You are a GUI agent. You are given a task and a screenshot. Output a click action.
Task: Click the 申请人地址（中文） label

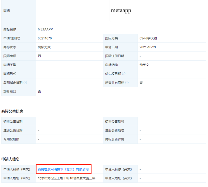pos(17,178)
